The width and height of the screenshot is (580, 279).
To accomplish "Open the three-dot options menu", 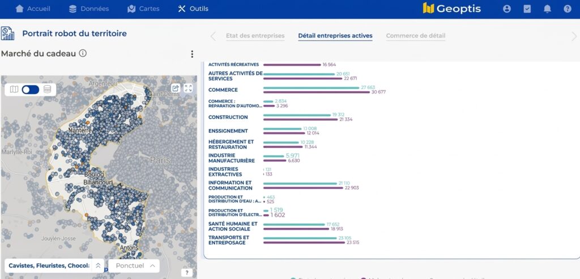I will (x=192, y=54).
